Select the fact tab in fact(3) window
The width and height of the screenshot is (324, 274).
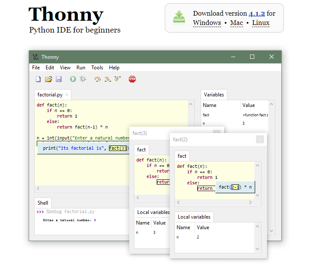pos(142,150)
